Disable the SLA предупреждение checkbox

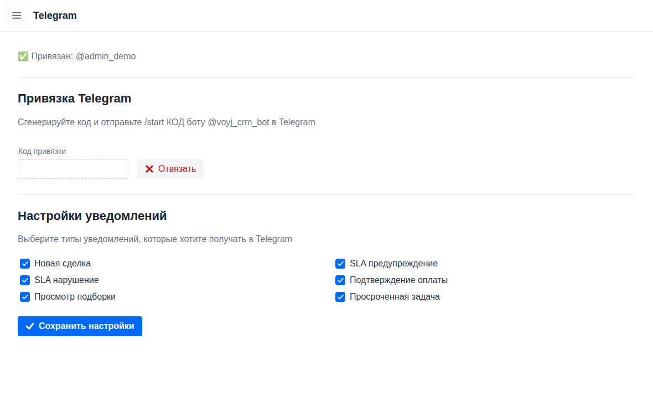[x=340, y=264]
